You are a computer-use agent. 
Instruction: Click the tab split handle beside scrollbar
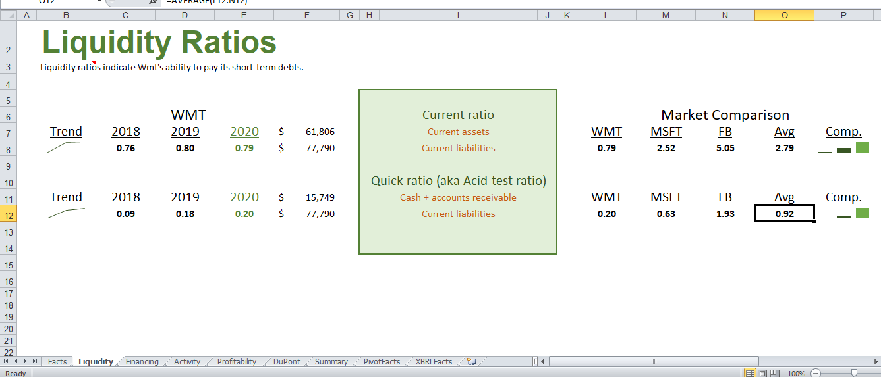point(534,361)
